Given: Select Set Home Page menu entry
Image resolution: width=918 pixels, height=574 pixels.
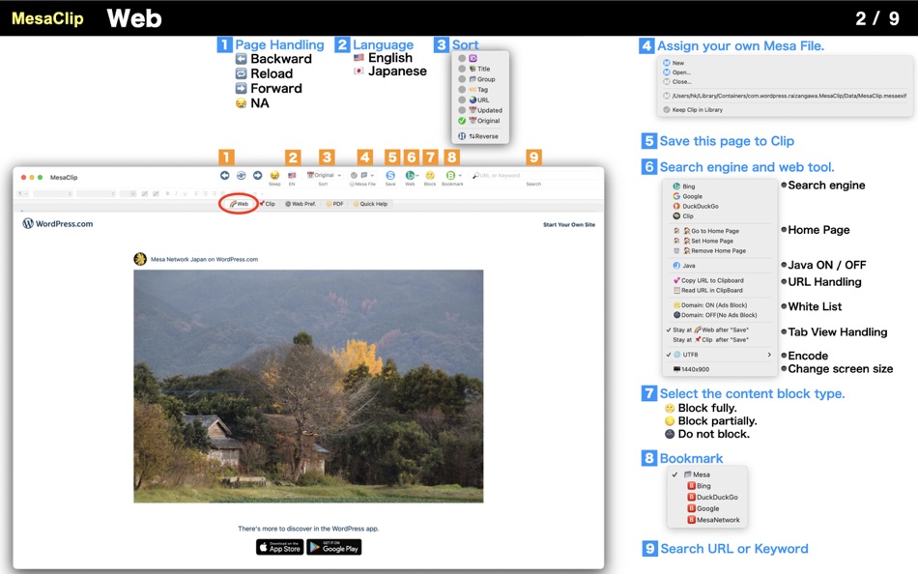Looking at the screenshot, I should tap(703, 241).
